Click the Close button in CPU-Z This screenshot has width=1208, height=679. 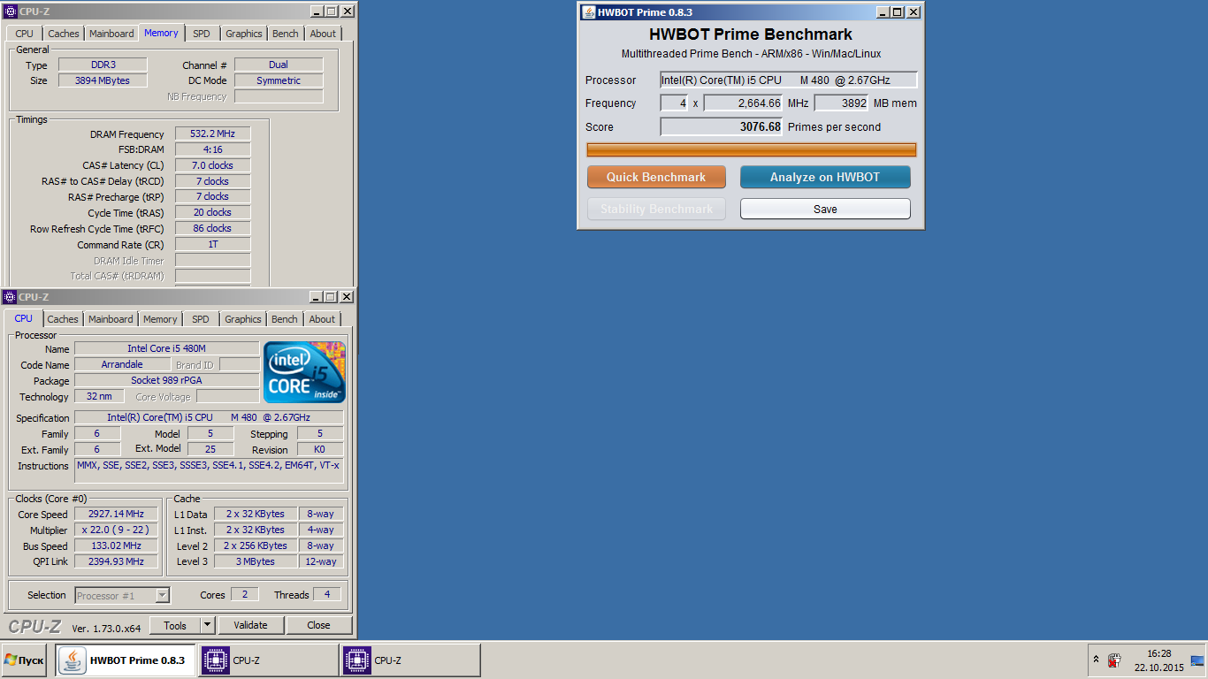[x=318, y=625]
